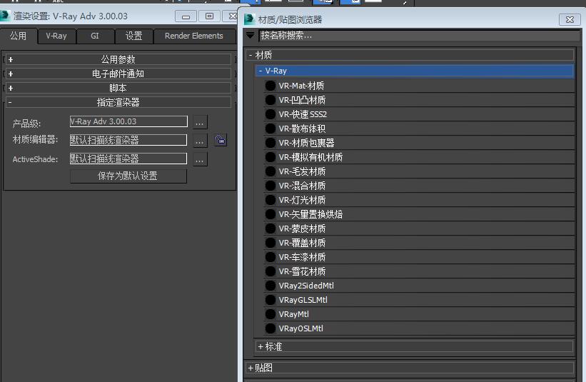This screenshot has width=586, height=382.
Task: Expand the 电子邮件通知 rollout
Action: click(118, 74)
